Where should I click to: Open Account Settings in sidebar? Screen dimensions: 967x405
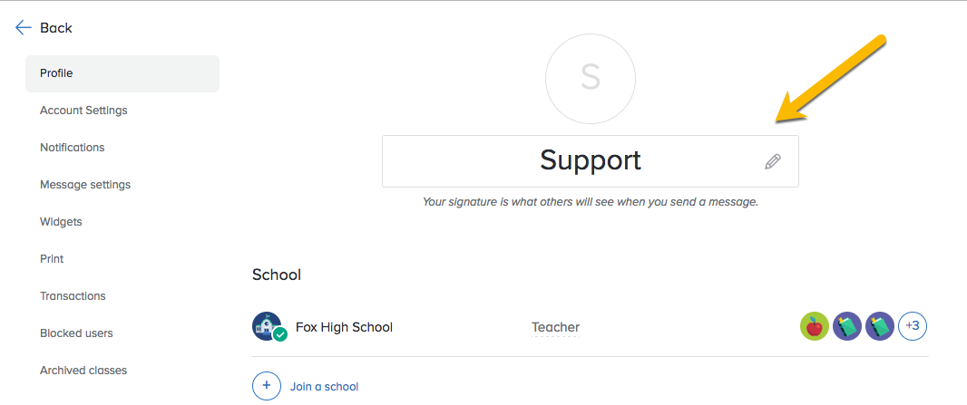[83, 111]
